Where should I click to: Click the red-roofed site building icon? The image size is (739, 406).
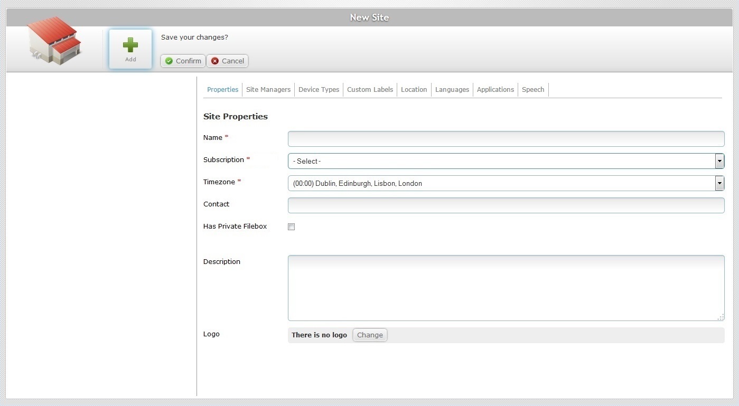tap(54, 41)
